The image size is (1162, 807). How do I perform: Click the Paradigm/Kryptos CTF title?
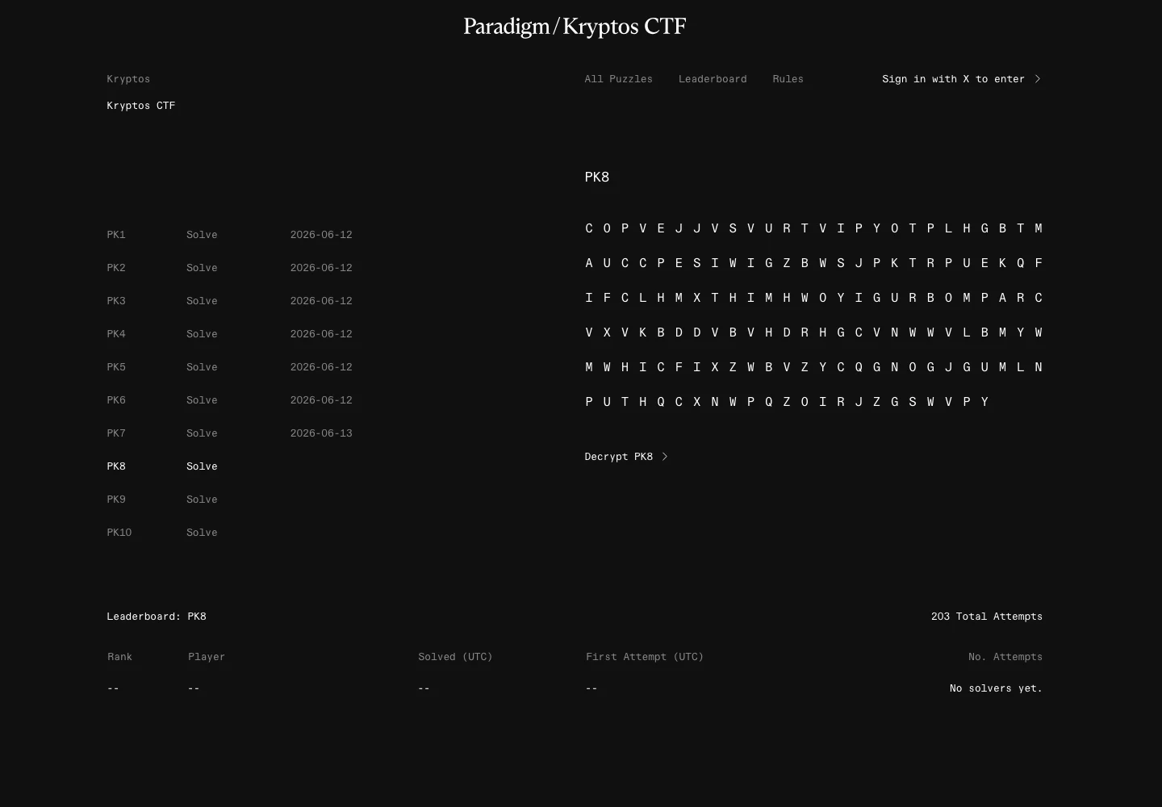[x=575, y=27]
